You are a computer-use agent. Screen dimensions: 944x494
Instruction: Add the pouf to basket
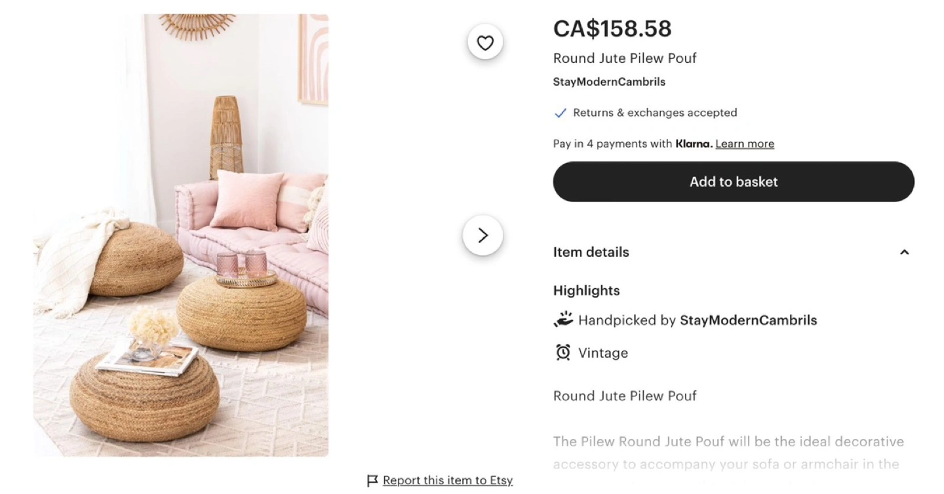pos(733,181)
